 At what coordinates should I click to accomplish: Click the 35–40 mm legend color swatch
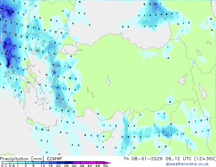(84, 163)
